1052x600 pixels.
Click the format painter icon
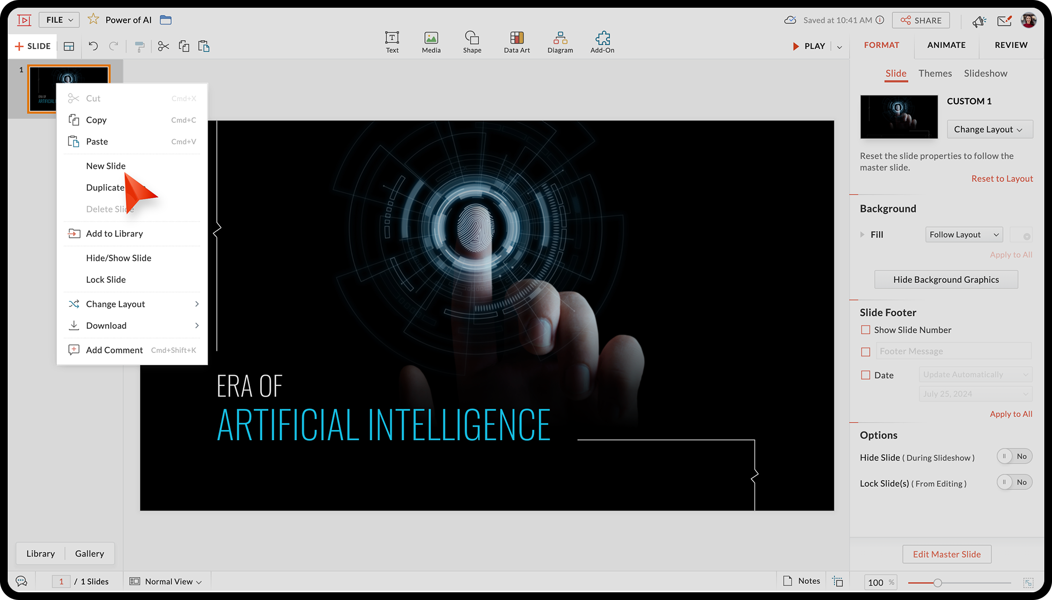(x=139, y=47)
